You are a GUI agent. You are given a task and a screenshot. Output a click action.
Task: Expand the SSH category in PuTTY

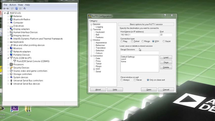pos(94,69)
